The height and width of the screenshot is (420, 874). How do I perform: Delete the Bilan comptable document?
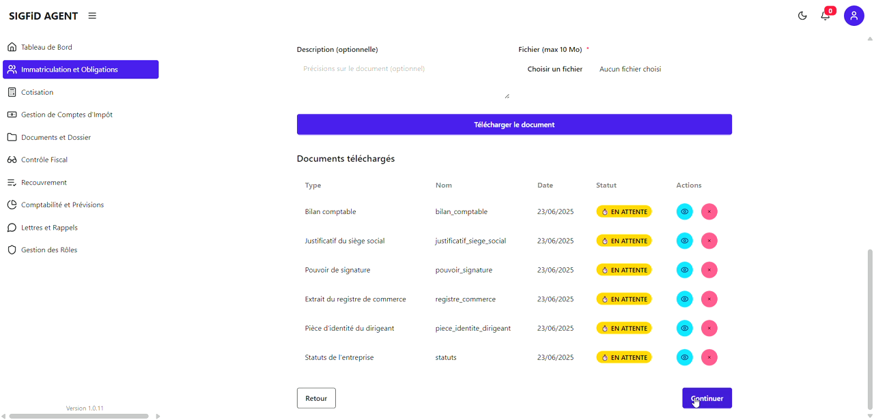pos(709,212)
